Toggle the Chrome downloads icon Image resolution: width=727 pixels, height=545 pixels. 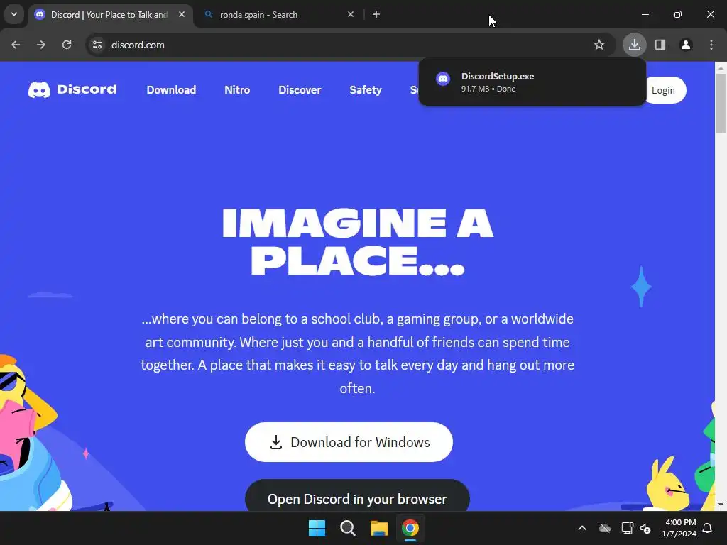634,45
